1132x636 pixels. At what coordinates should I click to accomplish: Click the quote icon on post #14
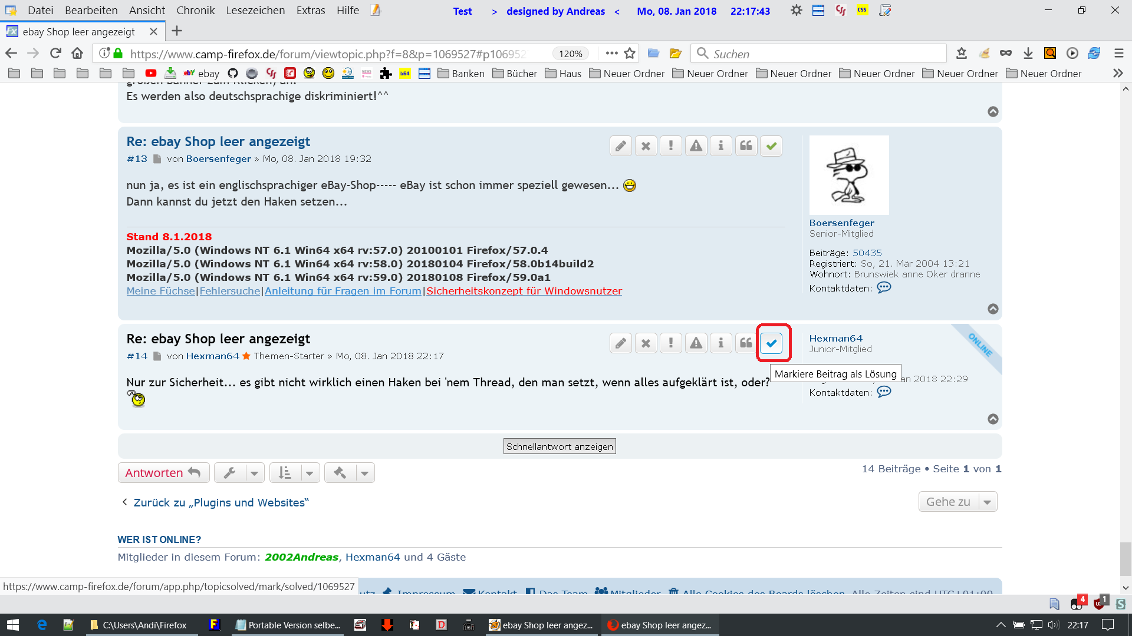click(x=746, y=343)
